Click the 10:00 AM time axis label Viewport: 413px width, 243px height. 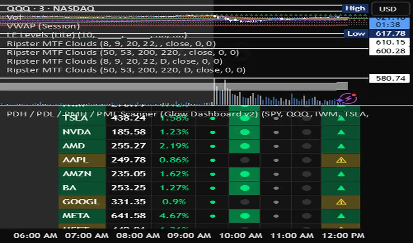click(x=241, y=235)
